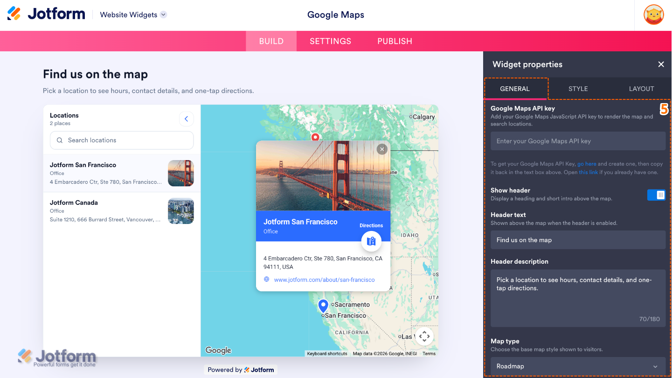Viewport: 672px width, 378px height.
Task: Select Jotform San Francisco location
Action: click(122, 173)
